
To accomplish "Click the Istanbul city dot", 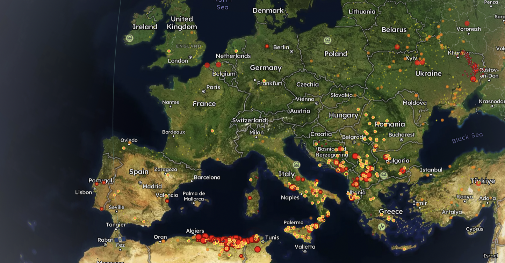I will coord(431,175).
